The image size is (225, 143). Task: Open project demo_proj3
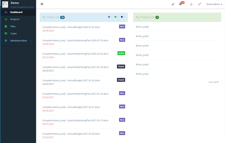tap(142, 55)
